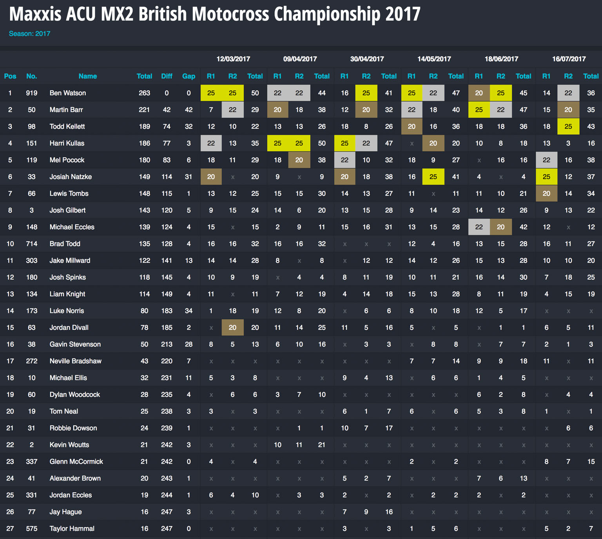Viewport: 602px width, 539px height.
Task: Click the Season: 2017 link
Action: pos(29,34)
